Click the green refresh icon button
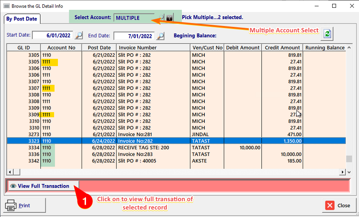Viewport: 359px width, 217px height. point(327,34)
